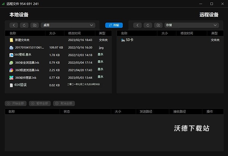Refresh the remote device file list
This screenshot has width=228, height=156.
click(x=148, y=25)
